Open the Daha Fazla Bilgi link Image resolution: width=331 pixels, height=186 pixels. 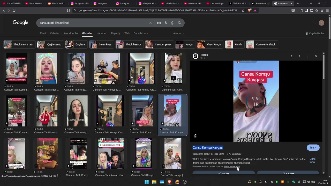click(232, 167)
